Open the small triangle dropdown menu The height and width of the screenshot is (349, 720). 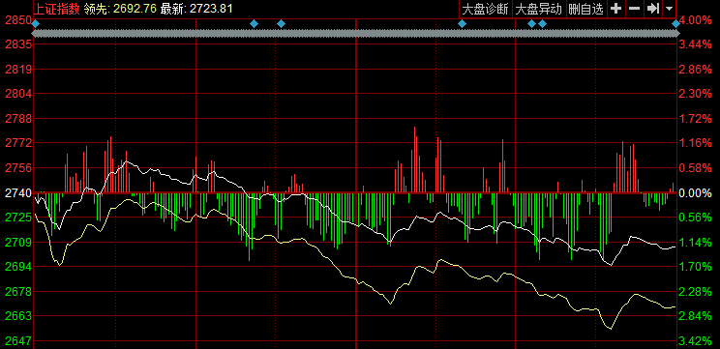[669, 9]
